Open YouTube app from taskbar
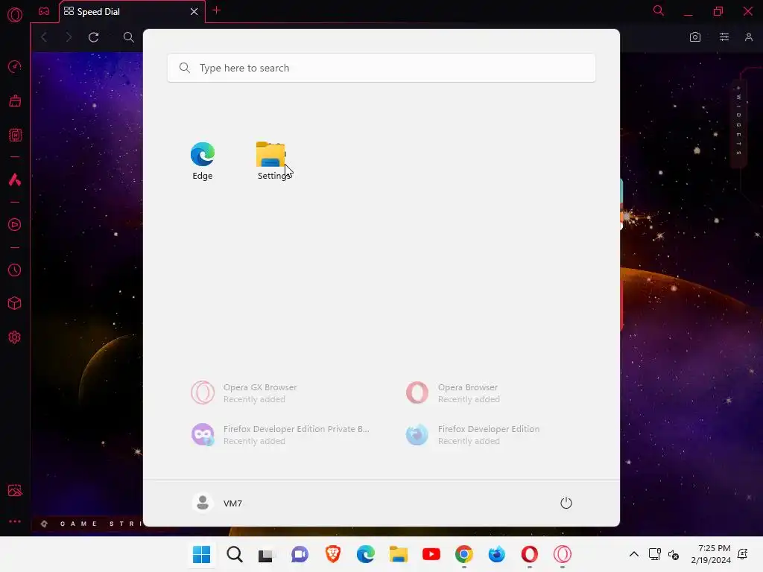 431,554
